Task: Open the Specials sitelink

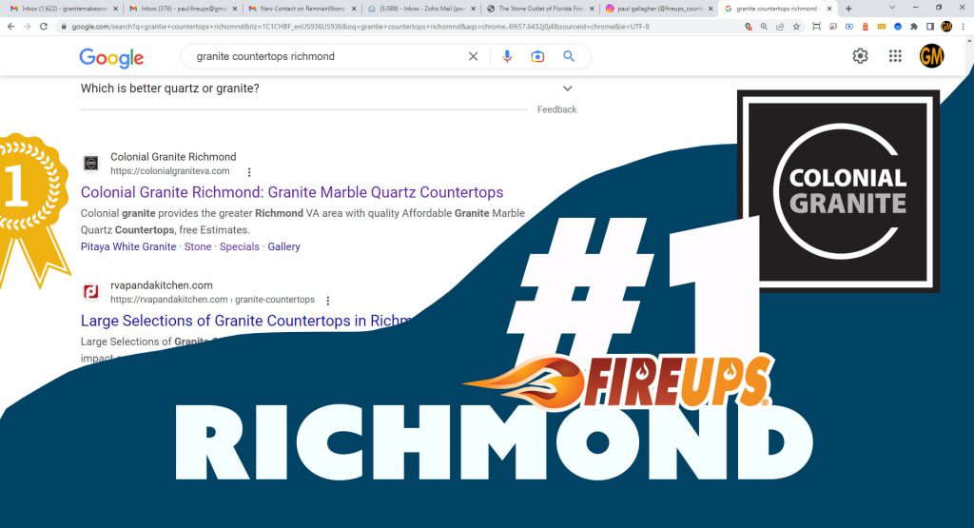Action: click(x=239, y=246)
